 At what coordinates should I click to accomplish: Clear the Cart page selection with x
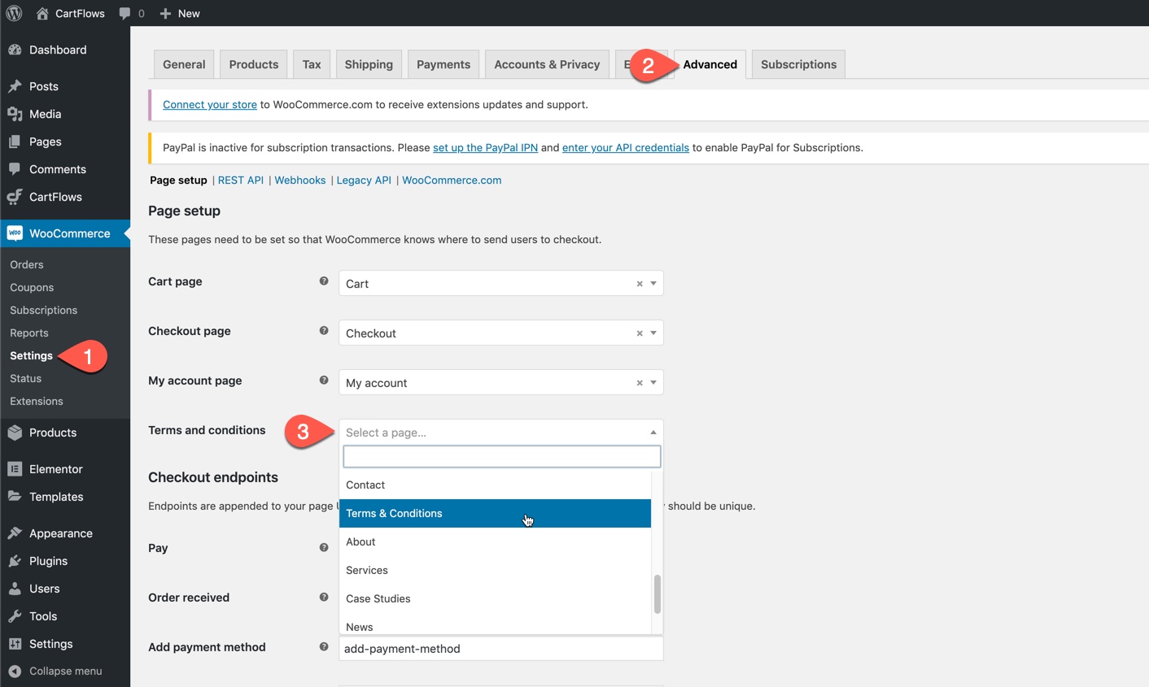(640, 284)
